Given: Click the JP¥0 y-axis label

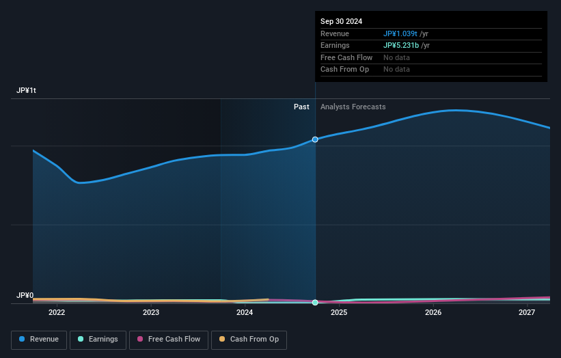Looking at the screenshot, I should click(x=25, y=295).
